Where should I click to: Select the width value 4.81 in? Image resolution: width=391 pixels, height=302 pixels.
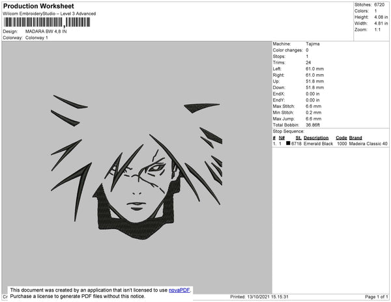381,23
